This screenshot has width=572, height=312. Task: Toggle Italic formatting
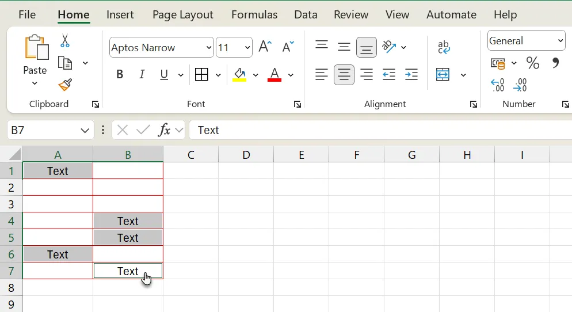coord(142,75)
